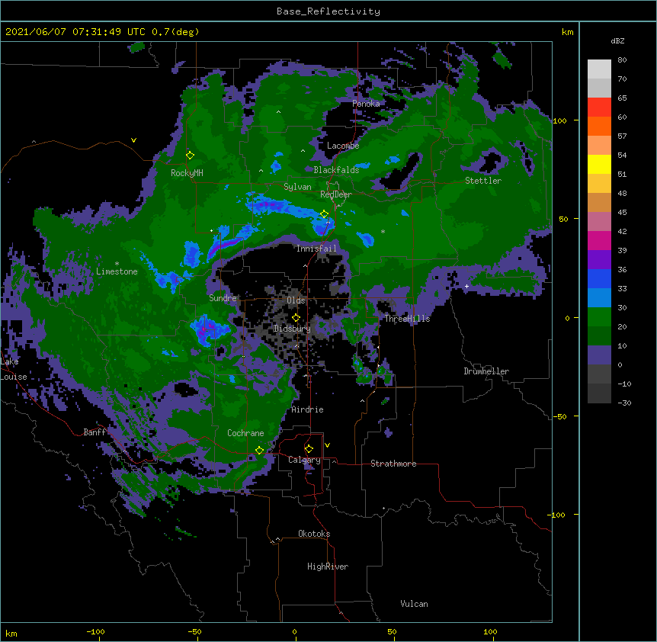Select the Blackfalds city label

click(x=336, y=170)
